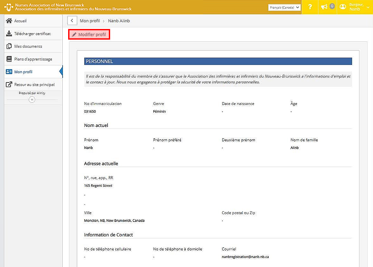
Task: Click the pencil icon beside Modifier profil
Action: coord(74,35)
